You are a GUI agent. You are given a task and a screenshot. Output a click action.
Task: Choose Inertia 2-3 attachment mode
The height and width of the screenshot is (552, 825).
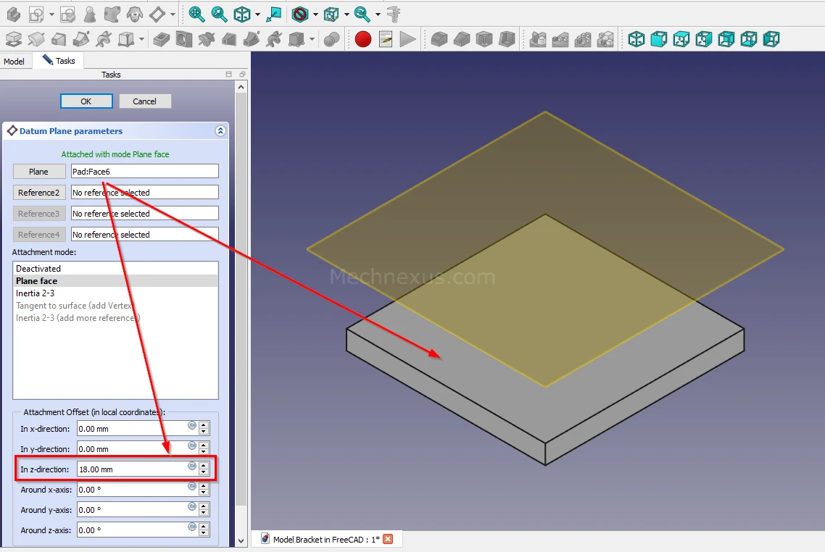coord(35,293)
